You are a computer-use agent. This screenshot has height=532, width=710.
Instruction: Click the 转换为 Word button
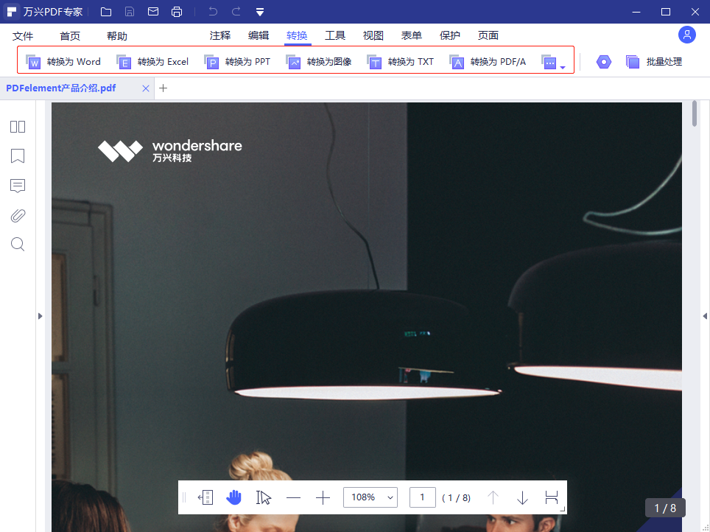click(x=65, y=62)
